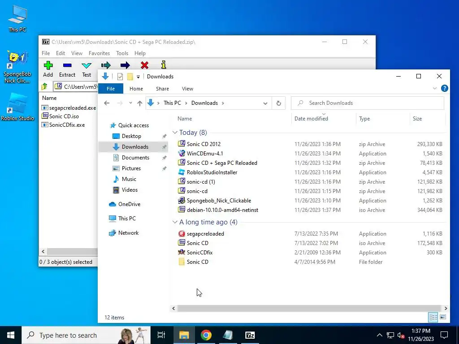This screenshot has width=459, height=344.
Task: Click the 7-Zip up-folder icon
Action: 44,86
